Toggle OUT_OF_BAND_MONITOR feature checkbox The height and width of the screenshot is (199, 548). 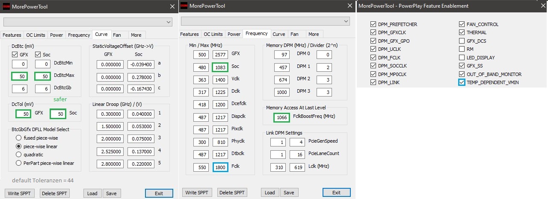point(462,74)
